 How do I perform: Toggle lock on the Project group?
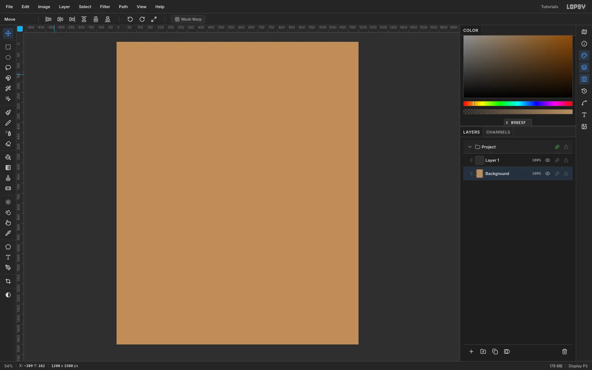566,147
